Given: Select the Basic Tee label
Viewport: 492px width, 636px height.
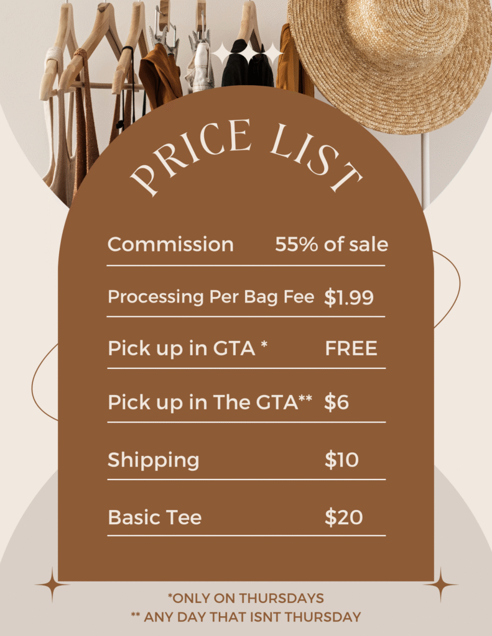Looking at the screenshot, I should (x=155, y=517).
